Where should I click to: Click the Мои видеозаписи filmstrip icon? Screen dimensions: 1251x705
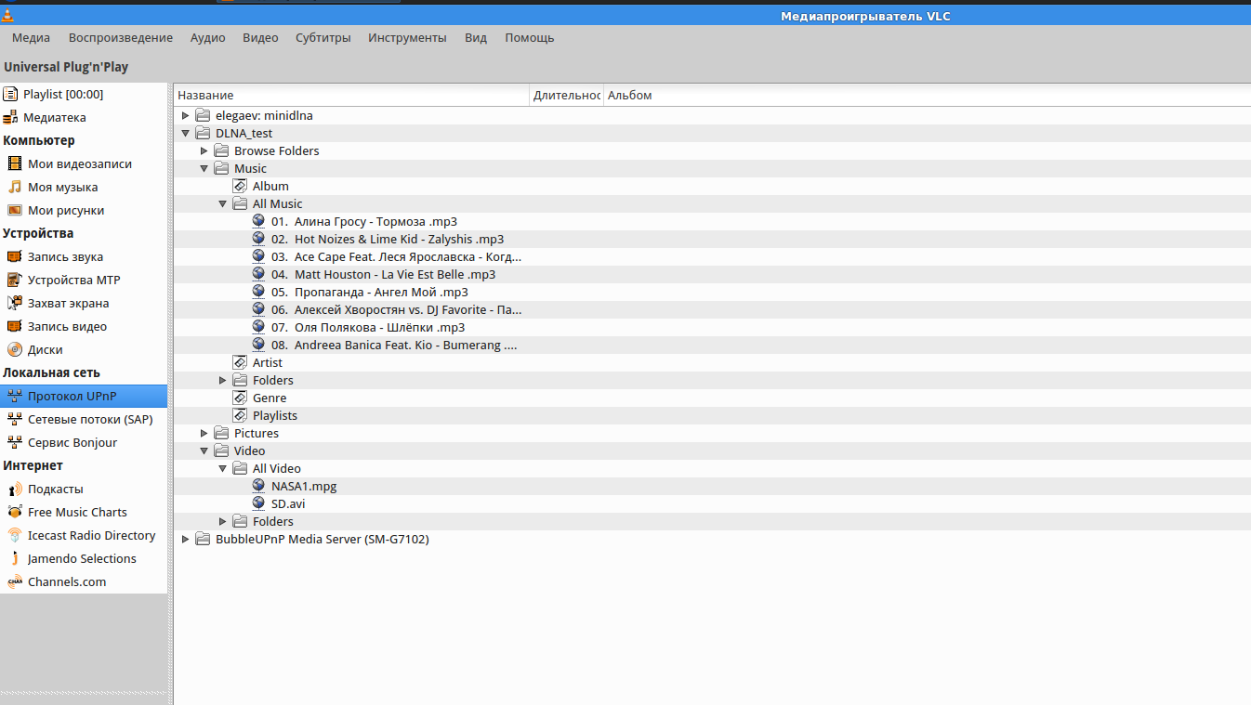point(14,163)
